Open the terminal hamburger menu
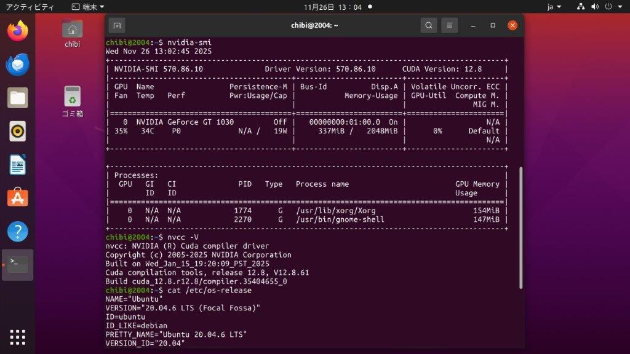This screenshot has width=630, height=354. (450, 25)
